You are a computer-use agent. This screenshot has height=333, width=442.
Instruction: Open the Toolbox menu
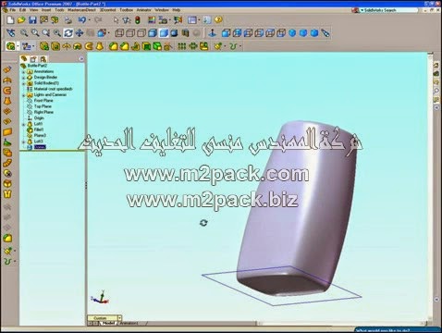(x=127, y=10)
